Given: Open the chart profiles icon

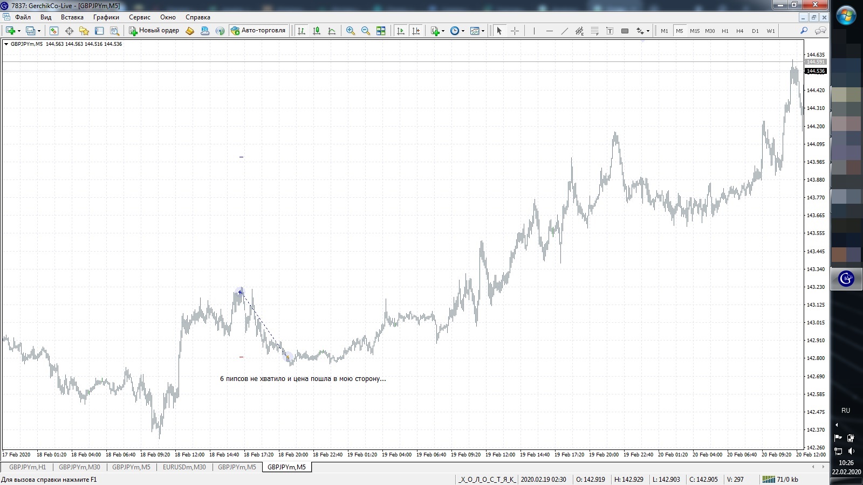Looking at the screenshot, I should click(31, 31).
